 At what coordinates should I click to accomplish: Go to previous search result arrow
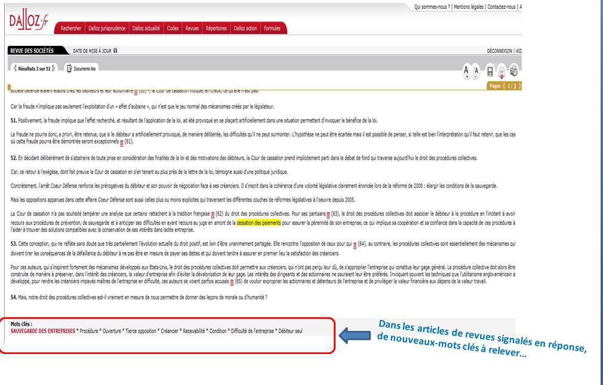(15, 68)
